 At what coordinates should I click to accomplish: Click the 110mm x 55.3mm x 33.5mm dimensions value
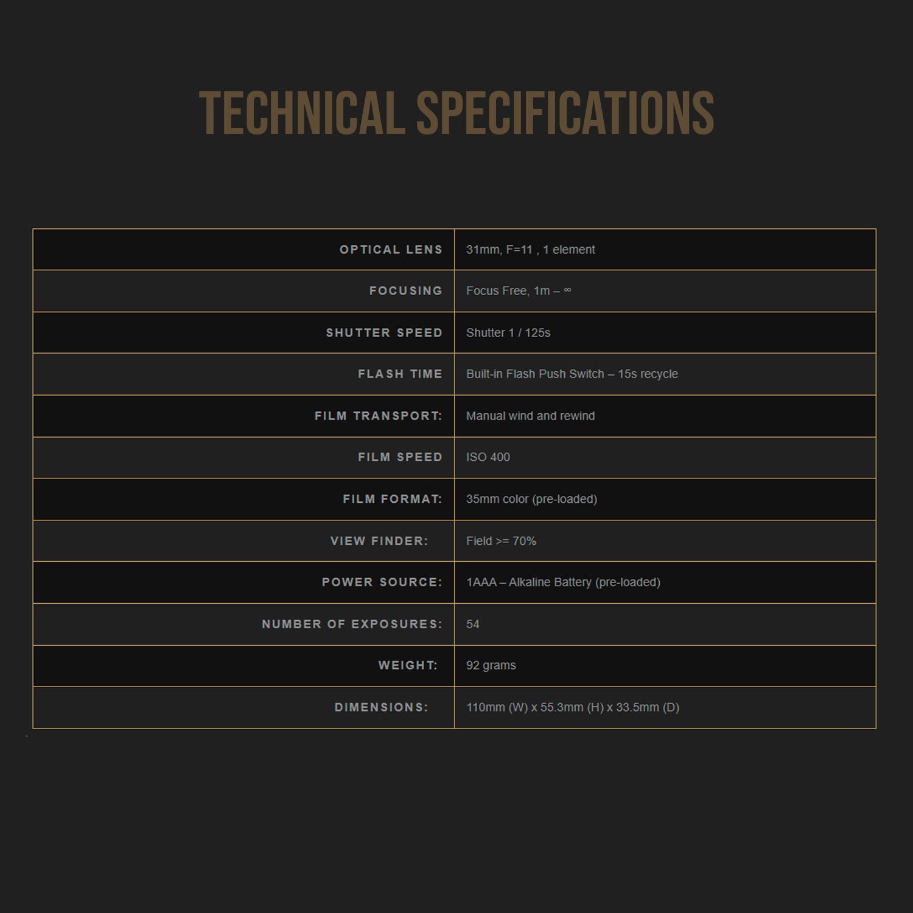pyautogui.click(x=572, y=707)
